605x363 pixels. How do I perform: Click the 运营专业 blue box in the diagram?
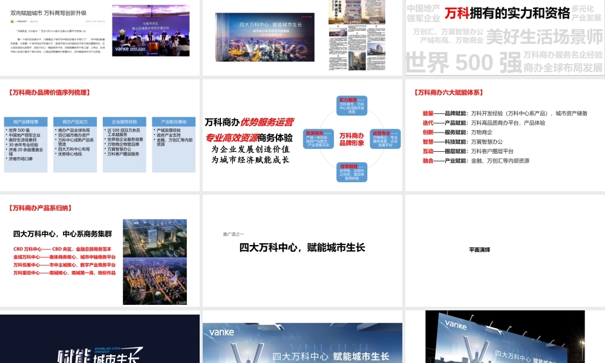(x=385, y=139)
